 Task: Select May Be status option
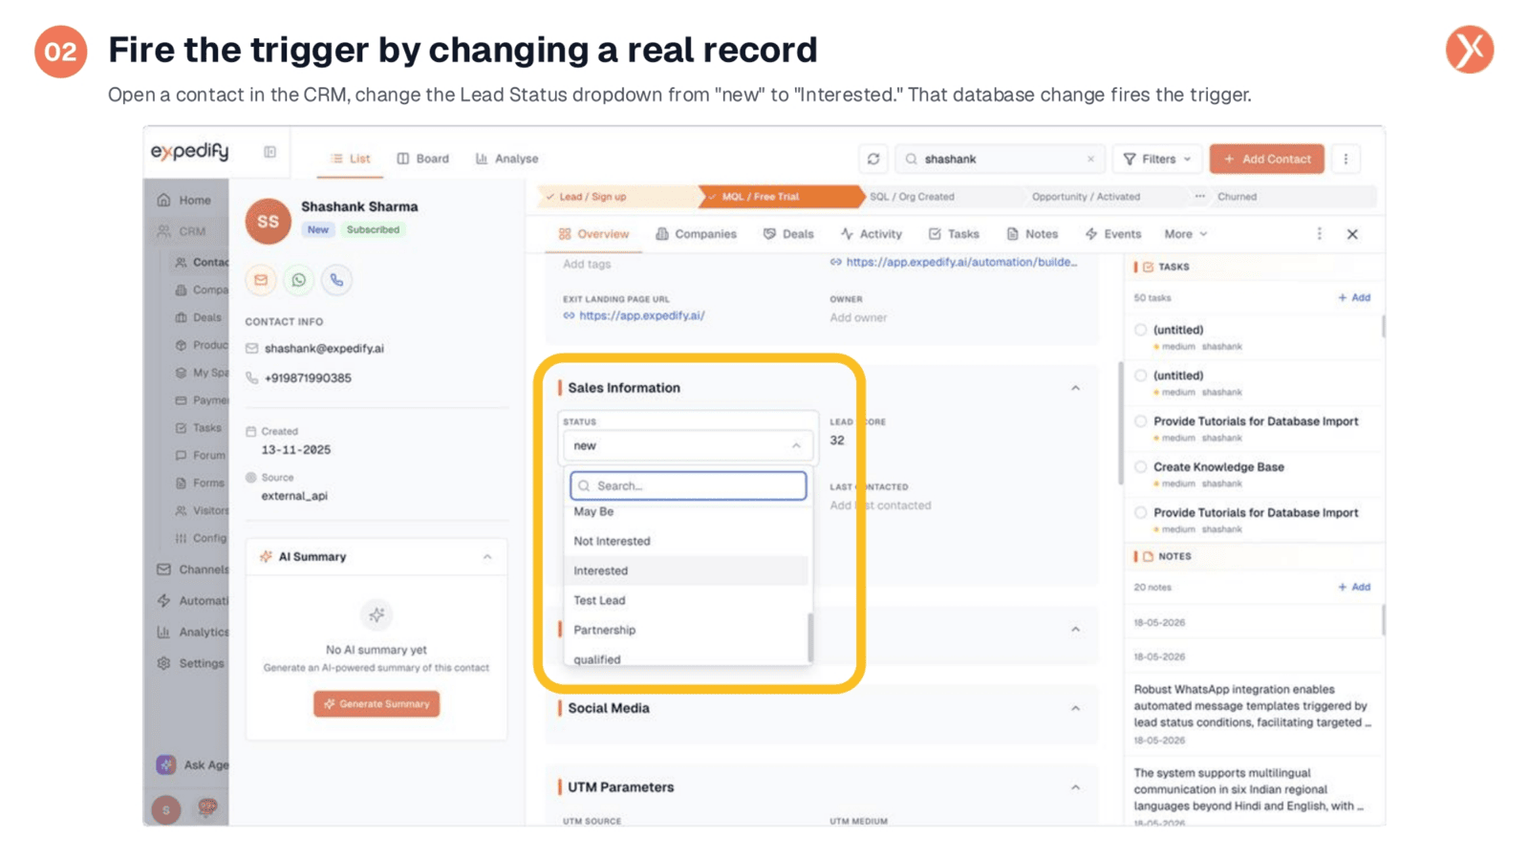pos(687,512)
